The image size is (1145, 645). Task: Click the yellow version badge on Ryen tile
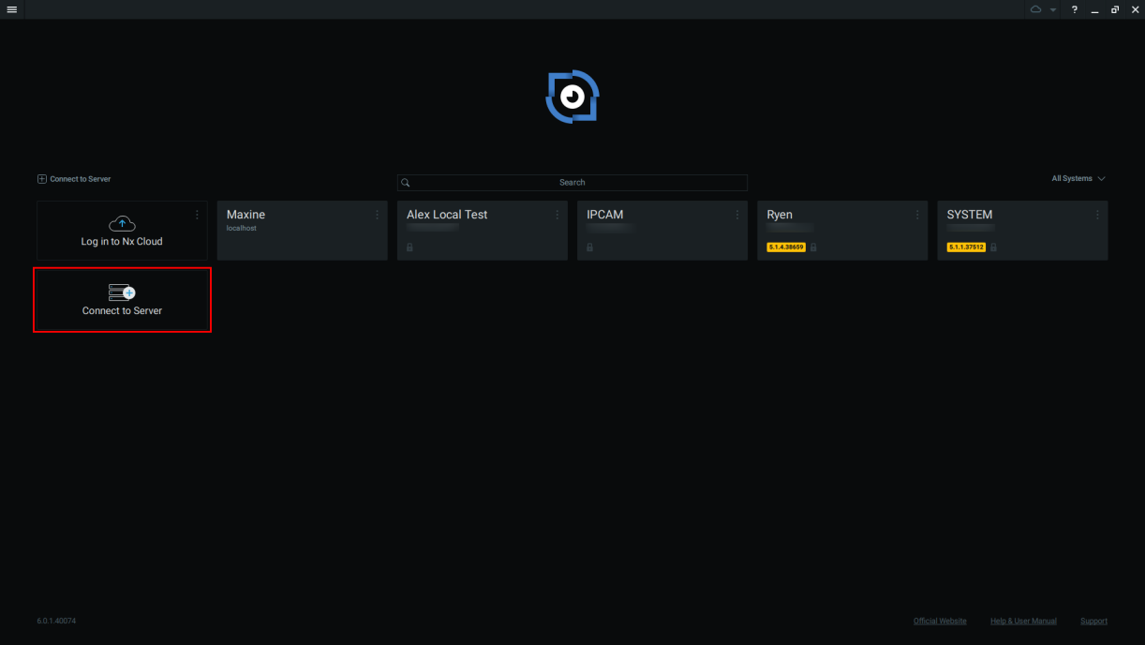[x=786, y=247]
